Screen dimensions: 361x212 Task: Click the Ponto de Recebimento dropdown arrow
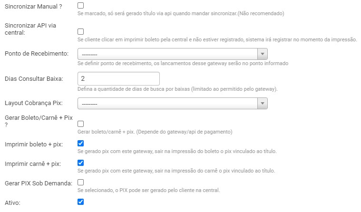(x=263, y=54)
